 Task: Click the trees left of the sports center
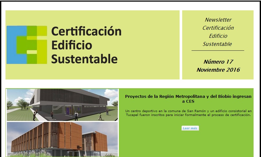tap(22, 103)
